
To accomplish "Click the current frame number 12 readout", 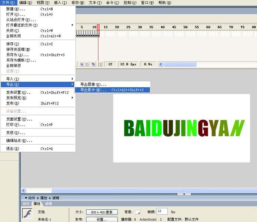I will (110, 64).
